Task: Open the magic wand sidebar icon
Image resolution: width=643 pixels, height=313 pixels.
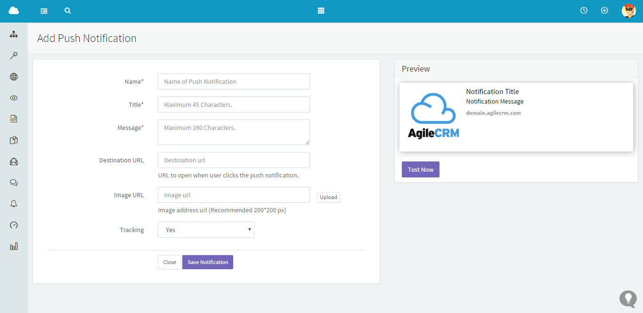Action: 14,56
